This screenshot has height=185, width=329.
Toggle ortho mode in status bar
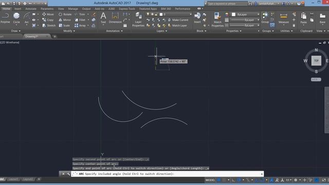[233, 180]
